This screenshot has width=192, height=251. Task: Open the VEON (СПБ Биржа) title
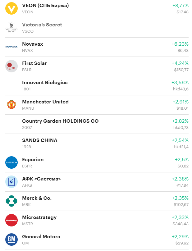click(x=45, y=6)
